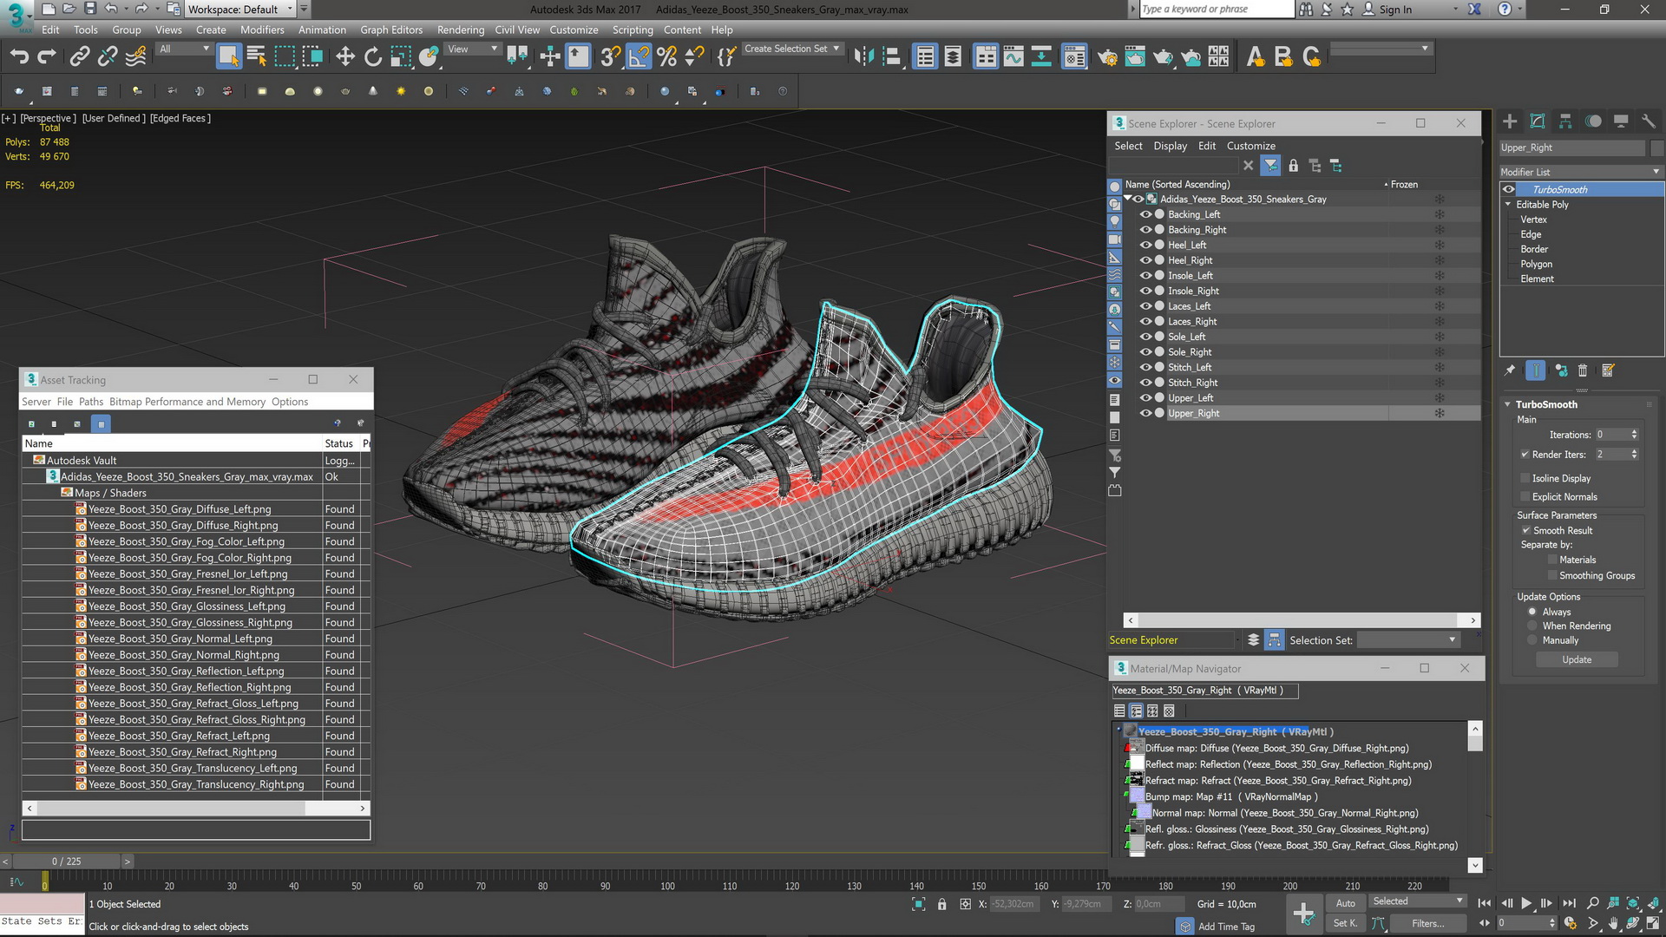Open Paths menu in Asset Tracking
The width and height of the screenshot is (1666, 937).
click(91, 402)
